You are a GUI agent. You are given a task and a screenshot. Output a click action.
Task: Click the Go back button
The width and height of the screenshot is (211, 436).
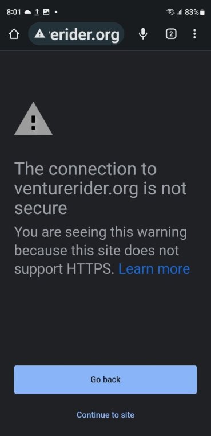(105, 380)
